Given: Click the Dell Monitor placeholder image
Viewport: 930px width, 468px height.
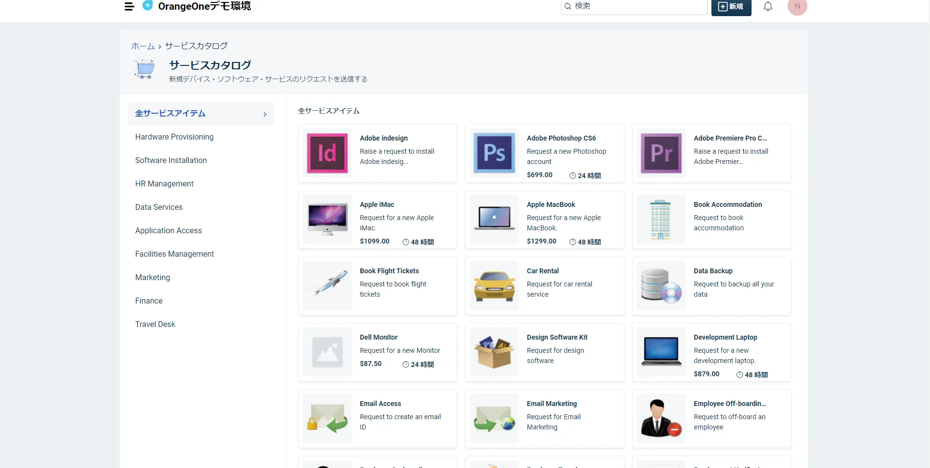Looking at the screenshot, I should pyautogui.click(x=327, y=352).
